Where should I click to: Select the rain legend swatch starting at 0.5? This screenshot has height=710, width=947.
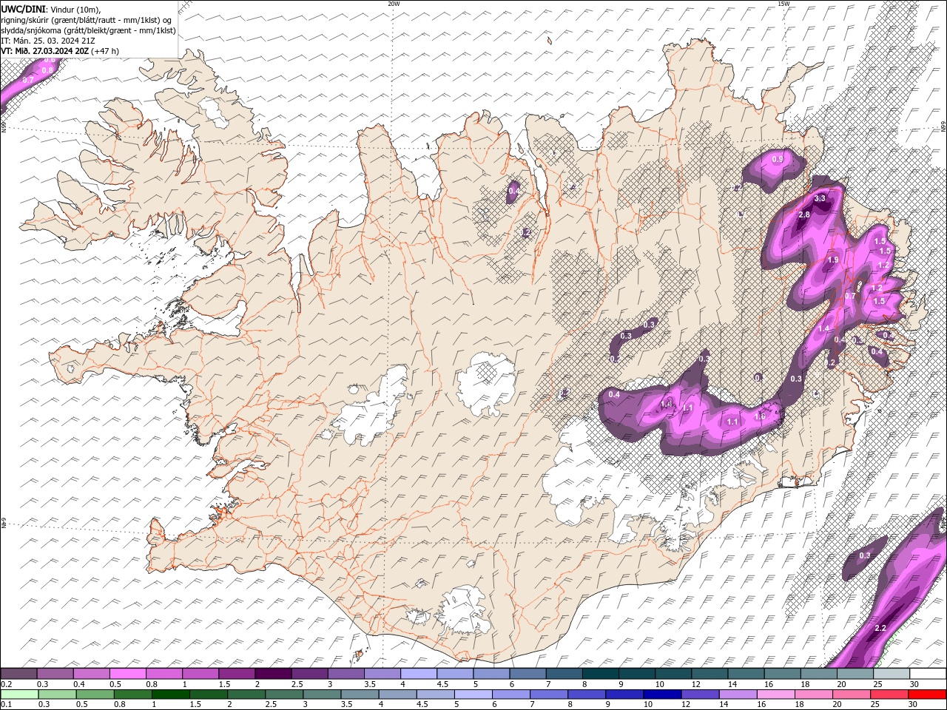[95, 694]
